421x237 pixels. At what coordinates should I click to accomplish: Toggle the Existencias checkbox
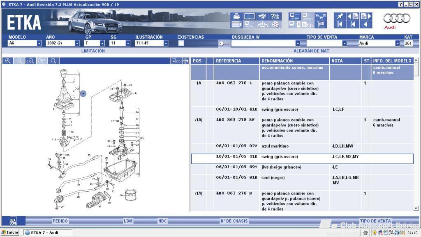click(181, 43)
